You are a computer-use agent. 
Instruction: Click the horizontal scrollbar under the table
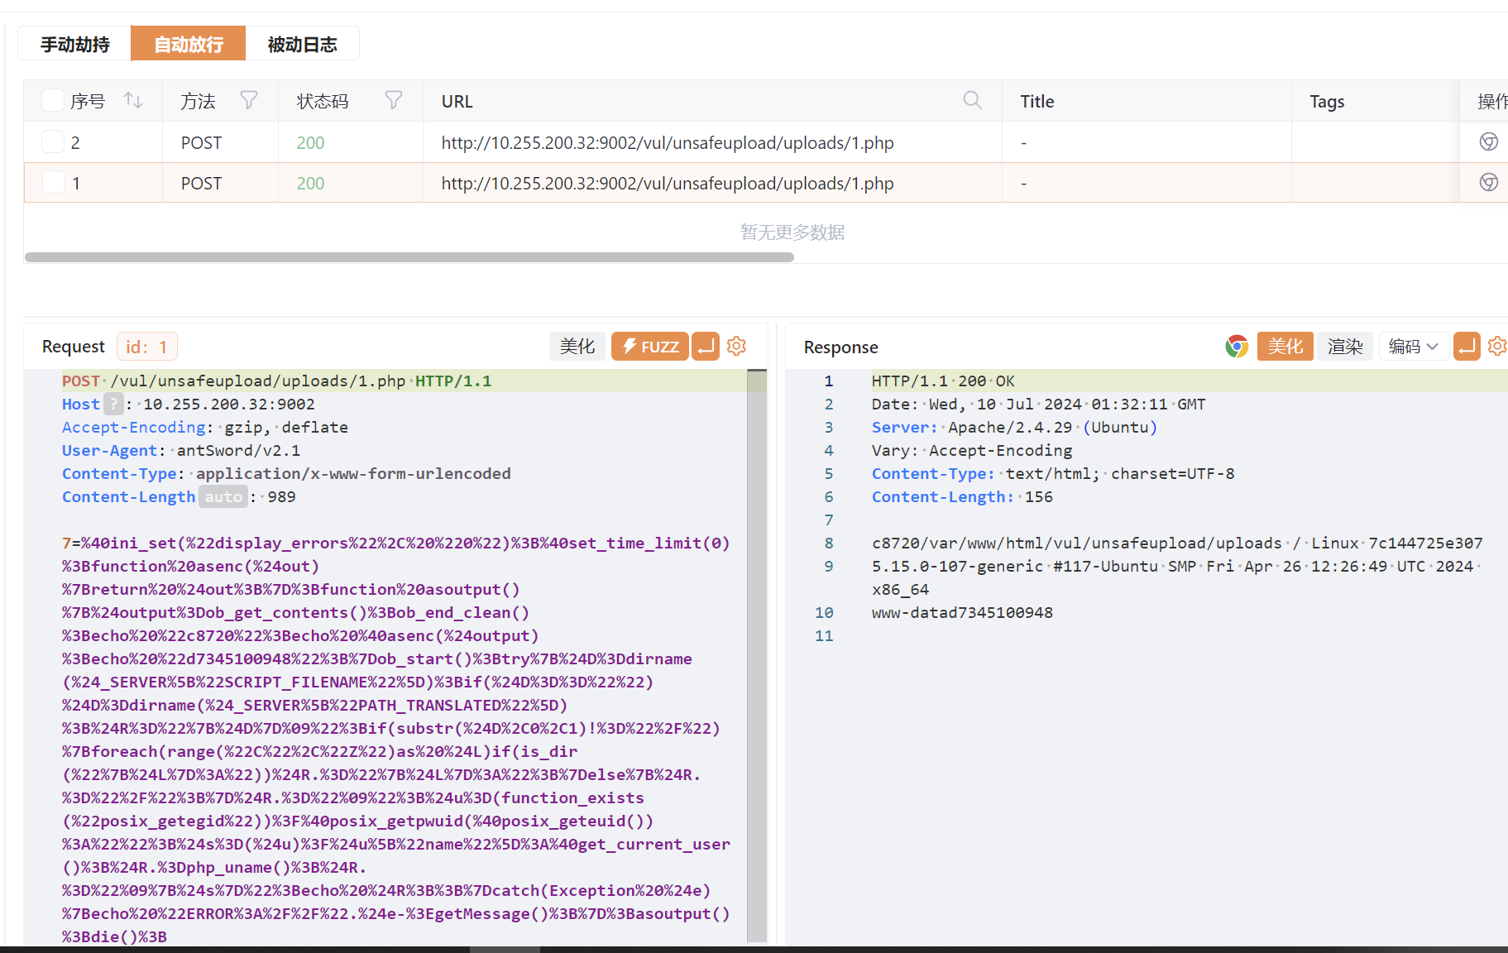click(409, 257)
